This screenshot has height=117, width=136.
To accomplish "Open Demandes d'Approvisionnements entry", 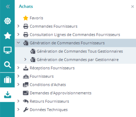I will pos(60,93).
